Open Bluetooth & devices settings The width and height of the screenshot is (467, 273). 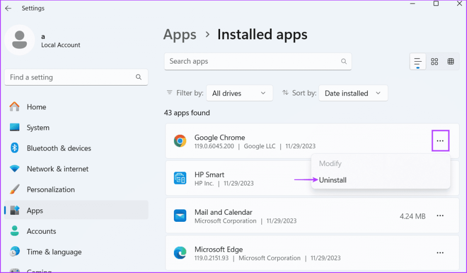click(59, 148)
